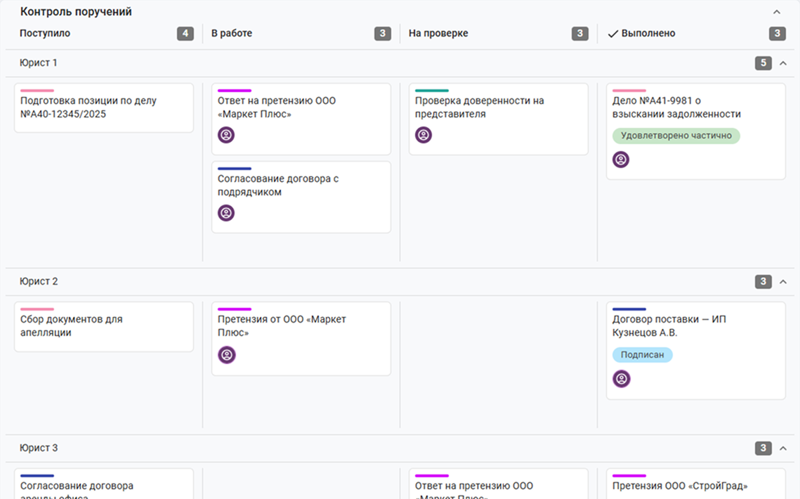Select the «На проверке» column header
This screenshot has width=800, height=499.
click(x=438, y=33)
